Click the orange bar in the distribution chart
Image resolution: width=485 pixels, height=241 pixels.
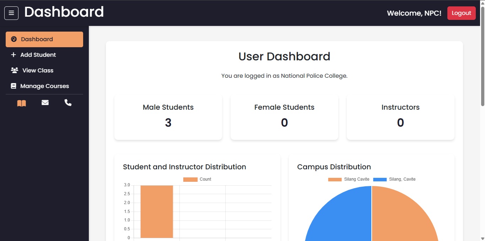pyautogui.click(x=157, y=211)
